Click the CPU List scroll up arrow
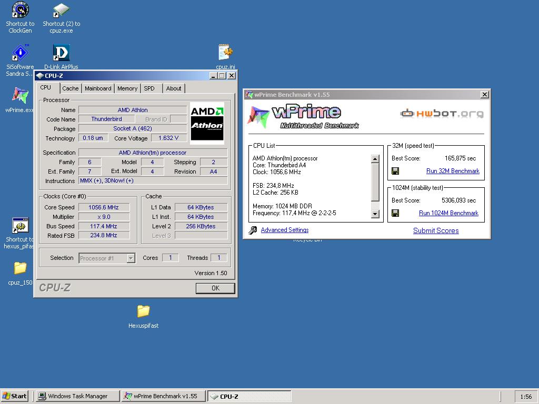Image resolution: width=539 pixels, height=404 pixels. [x=375, y=159]
